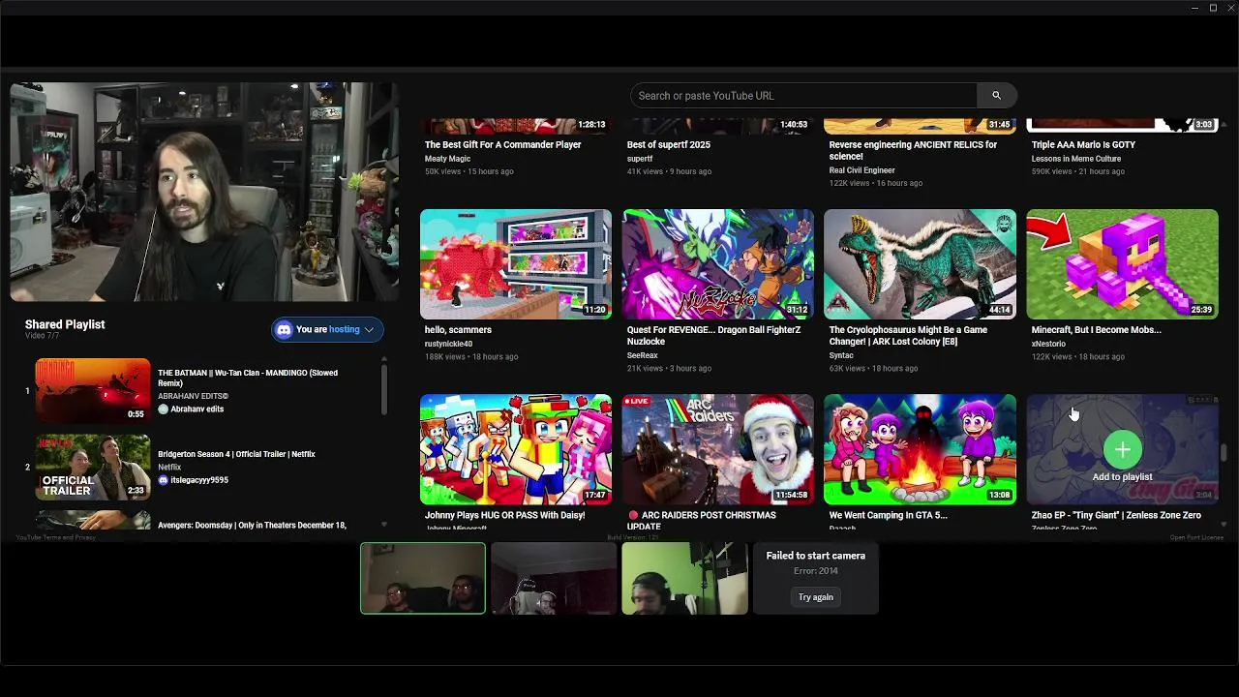
Task: Click the Best of supertf 2025 title
Action: 668,144
